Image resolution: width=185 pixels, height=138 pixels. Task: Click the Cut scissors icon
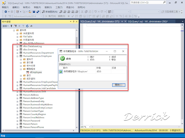coord(82,11)
